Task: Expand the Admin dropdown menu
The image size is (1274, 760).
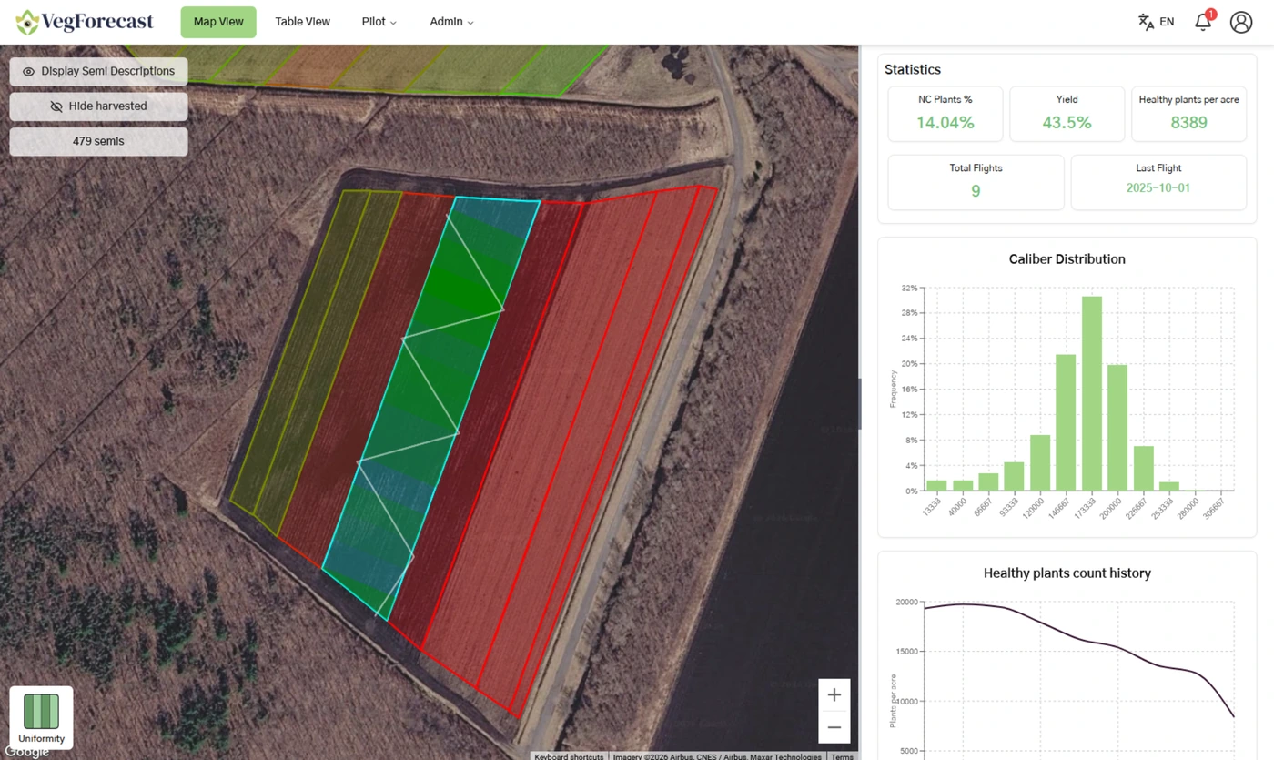Action: coord(451,22)
